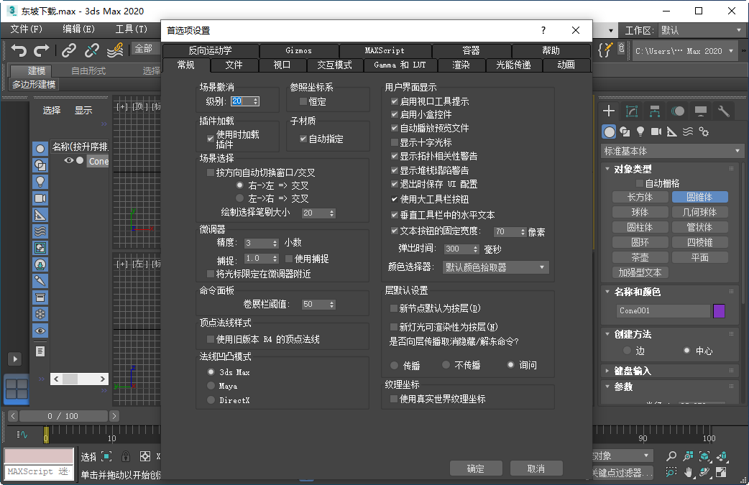Open the Create panel plus icon
Viewport: 749px width, 485px height.
pos(608,111)
